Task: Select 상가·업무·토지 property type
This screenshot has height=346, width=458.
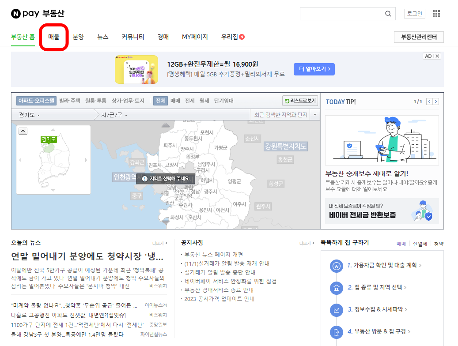Action: (x=128, y=101)
